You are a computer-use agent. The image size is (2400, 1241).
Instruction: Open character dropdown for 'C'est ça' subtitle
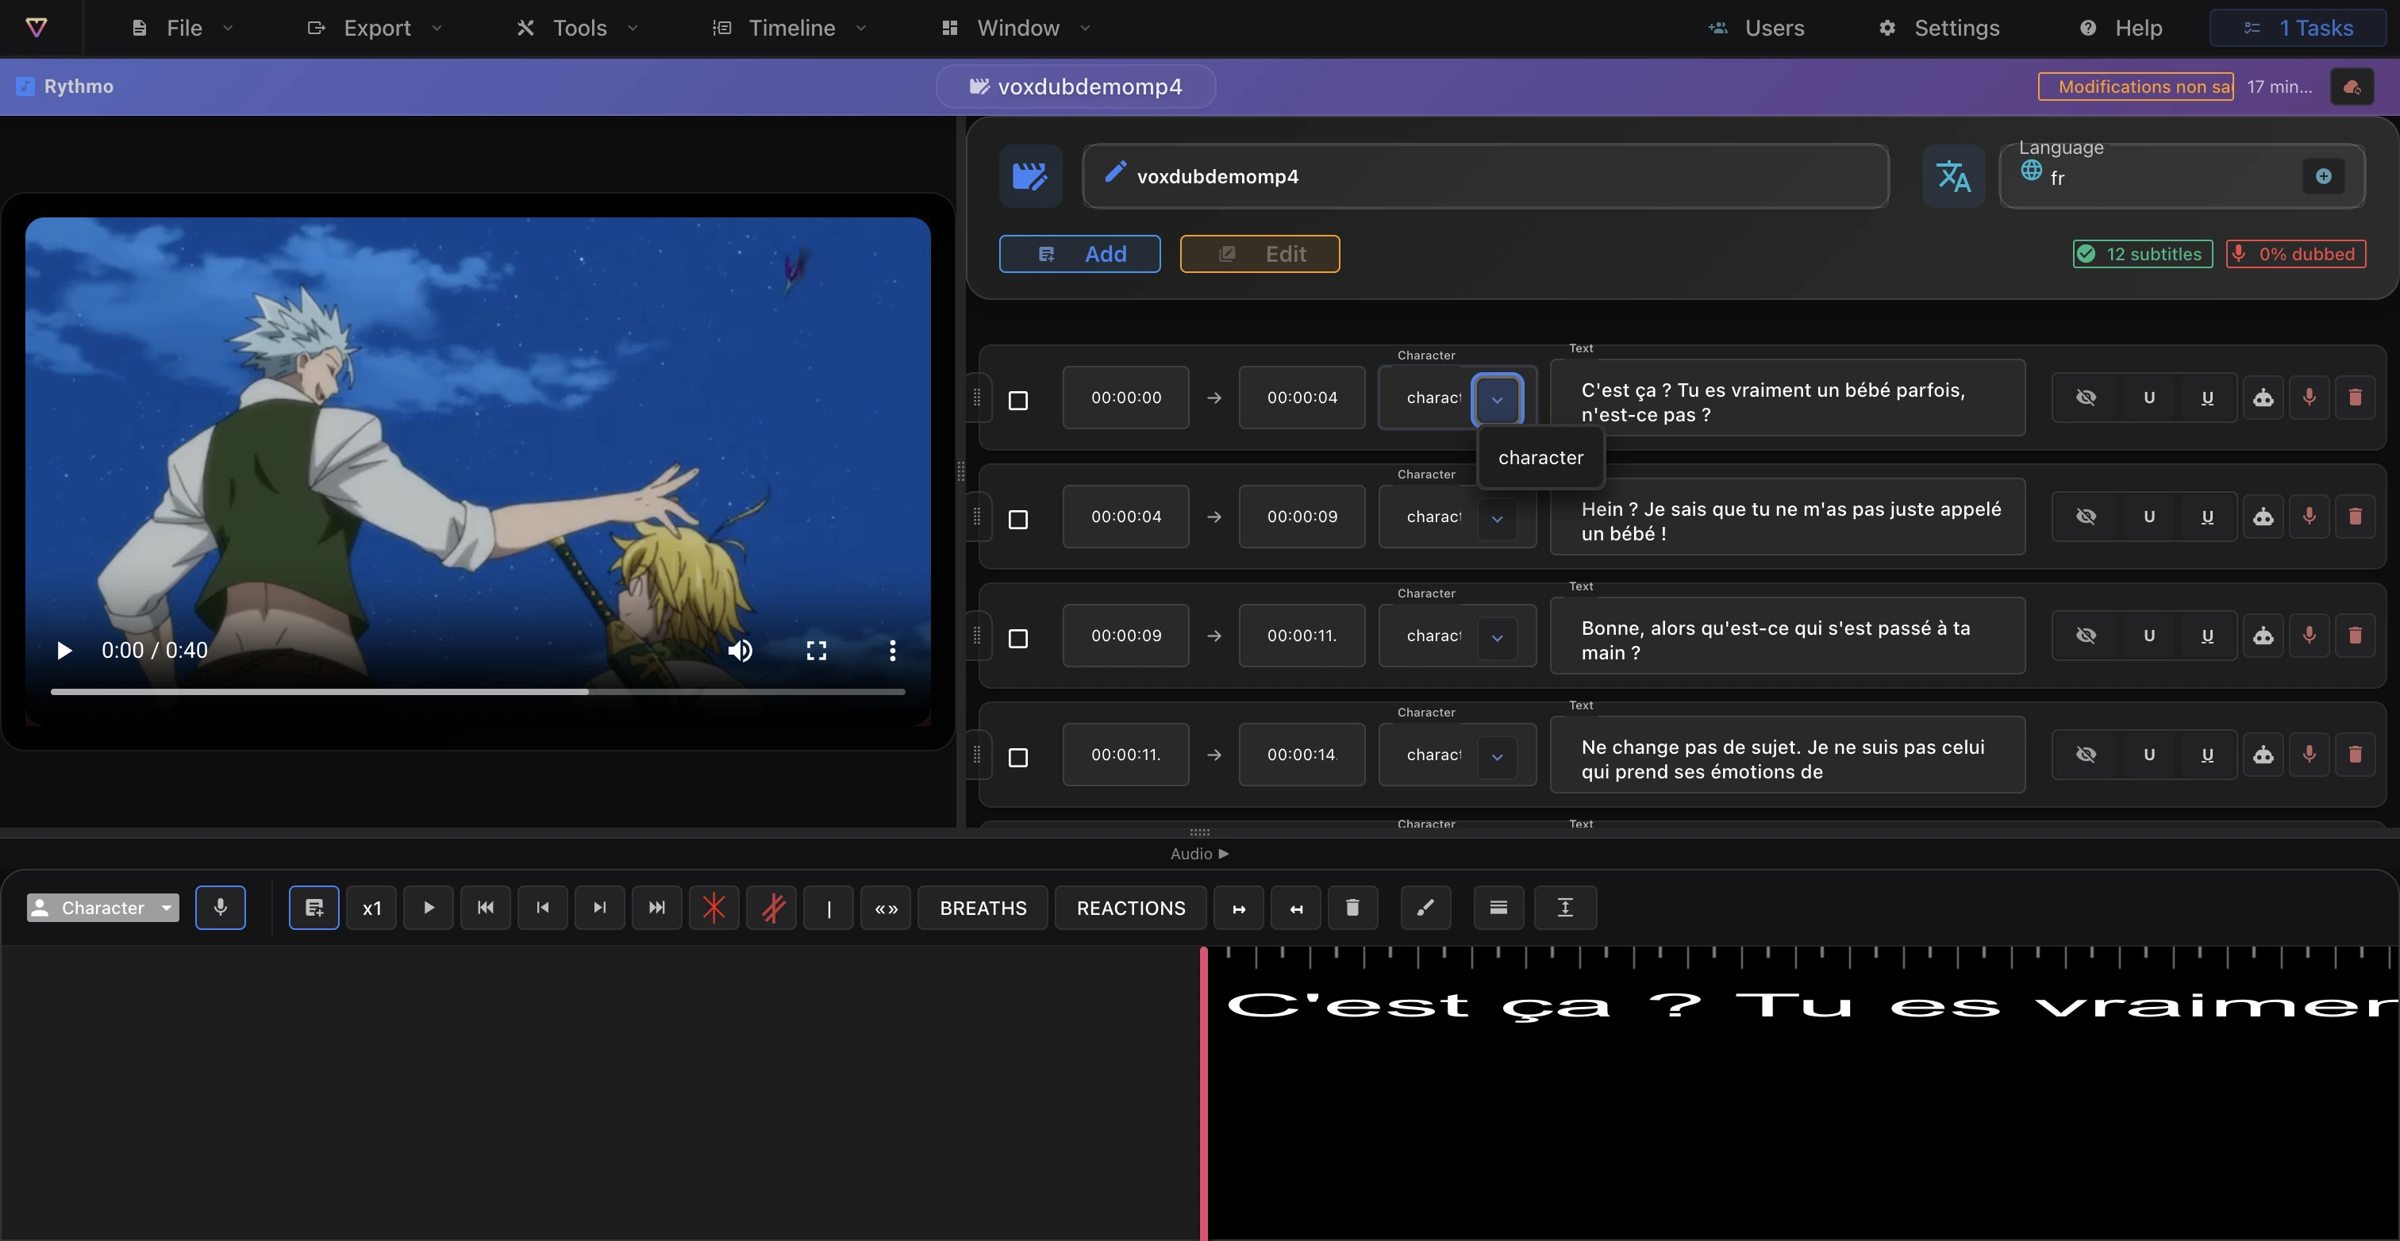[1497, 399]
